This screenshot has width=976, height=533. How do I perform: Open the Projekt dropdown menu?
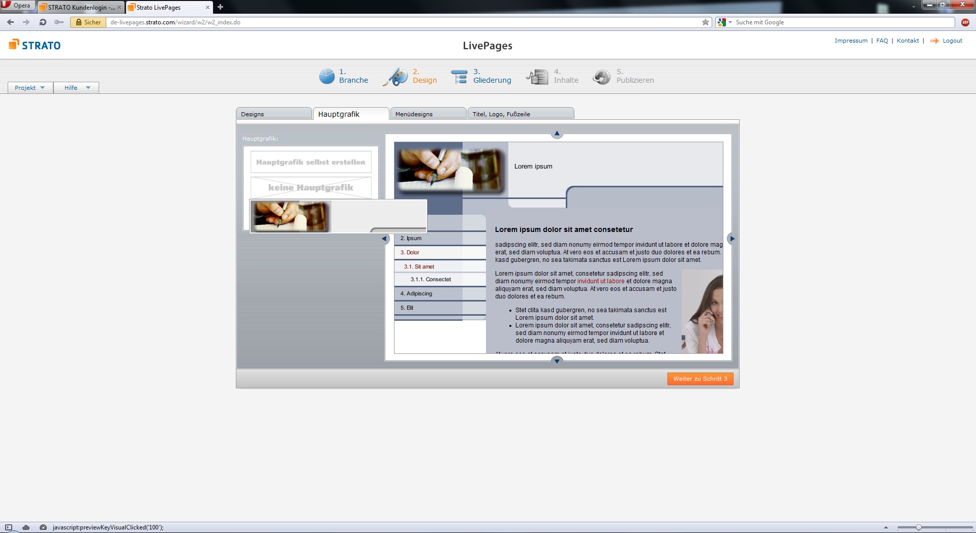[30, 88]
